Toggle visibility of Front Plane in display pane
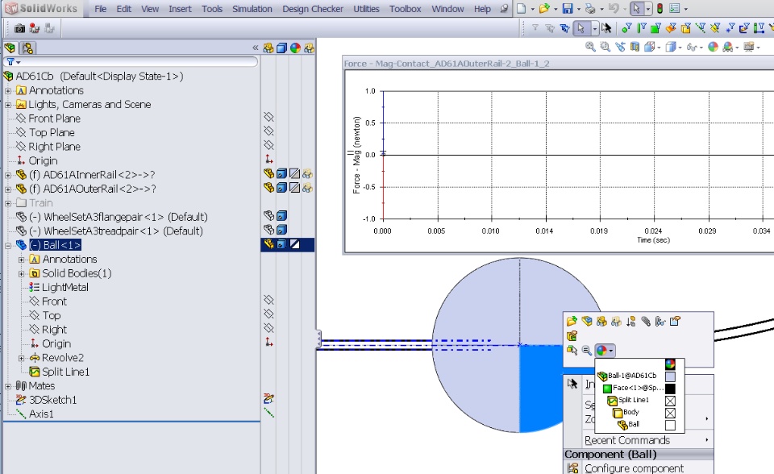The image size is (774, 474). [268, 117]
